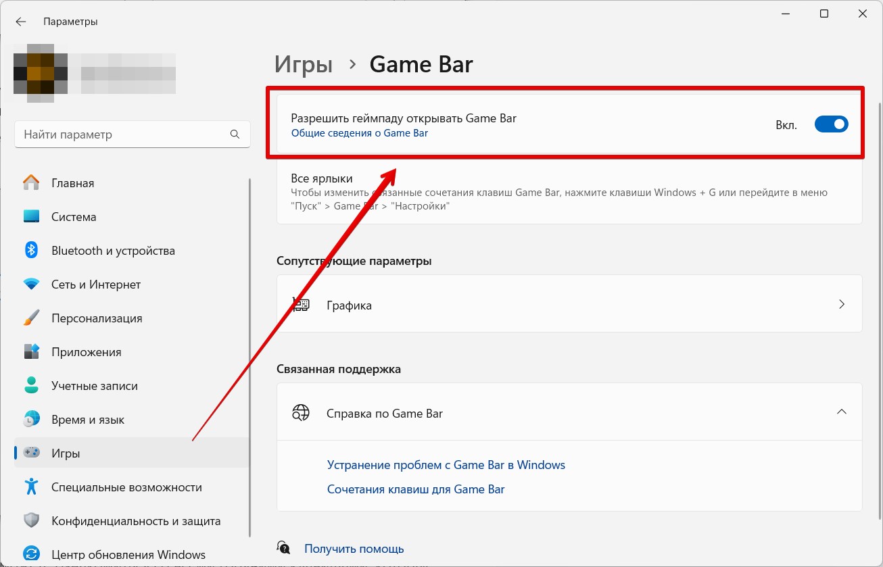883x567 pixels.
Task: Click the Вкл. toggle status label
Action: [x=786, y=125]
